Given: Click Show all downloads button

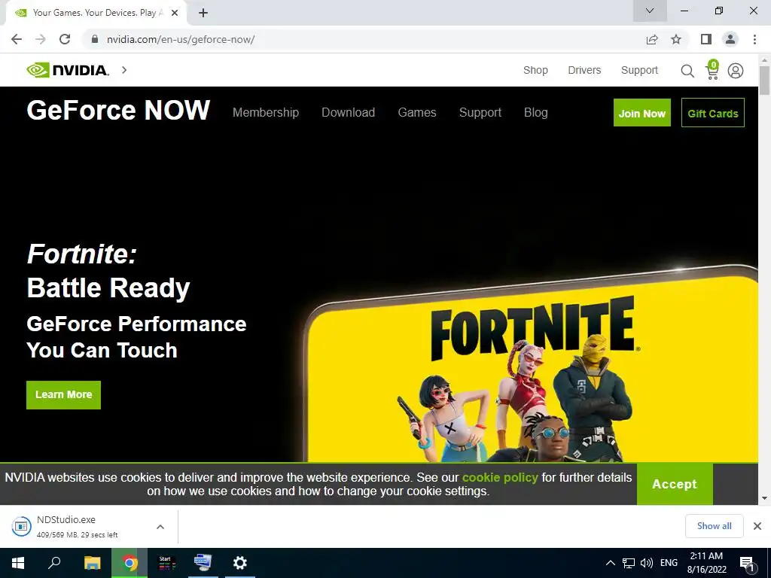Looking at the screenshot, I should (714, 526).
